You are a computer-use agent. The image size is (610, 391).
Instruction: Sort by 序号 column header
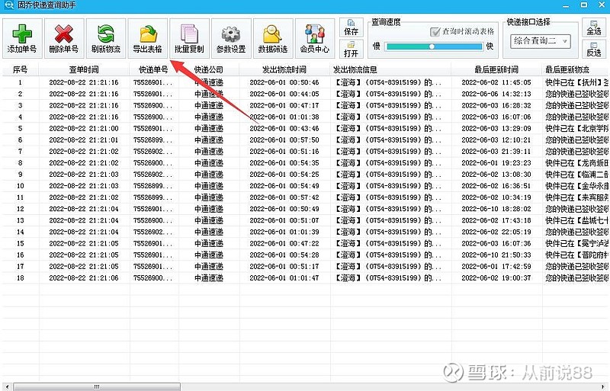[x=21, y=69]
